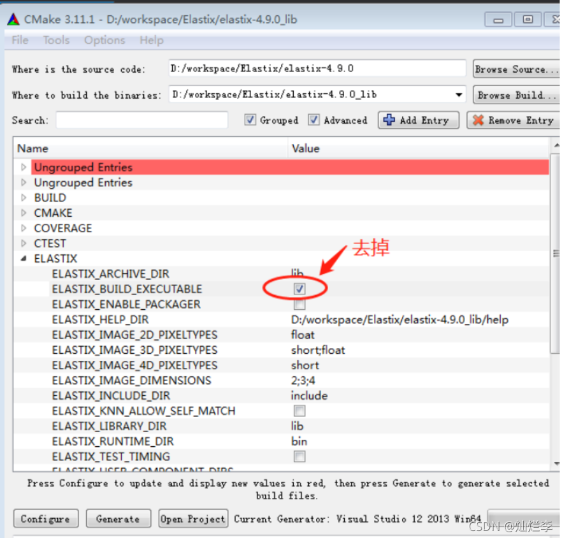Collapse the ELASTIX group
562x538 pixels.
point(22,258)
